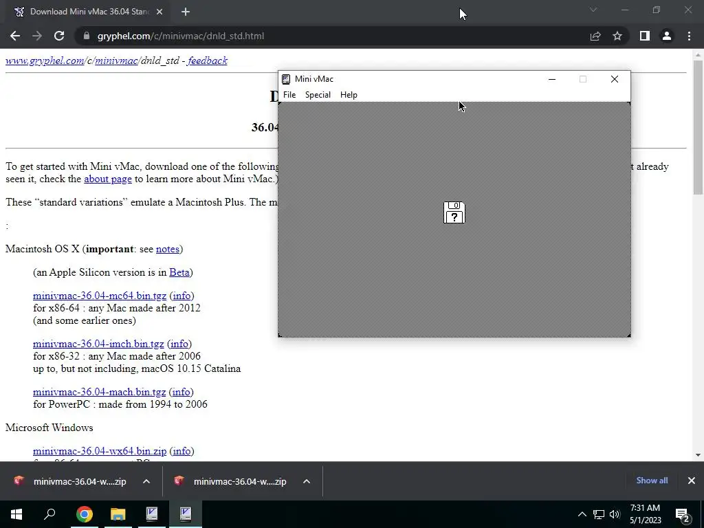Follow the www.gryphel.com breadcrumb link
Image resolution: width=704 pixels, height=528 pixels.
coord(45,60)
